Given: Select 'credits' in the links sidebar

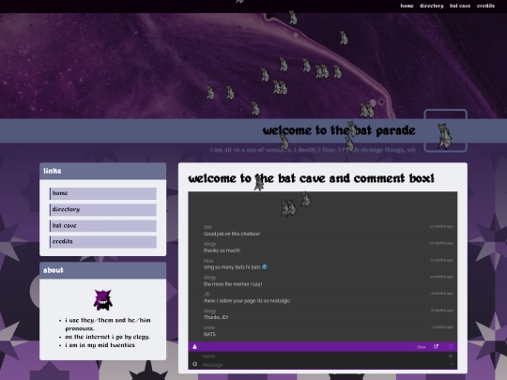Looking at the screenshot, I should [103, 242].
